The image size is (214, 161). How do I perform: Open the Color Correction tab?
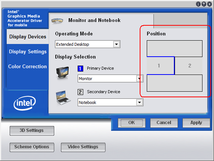(x=27, y=67)
